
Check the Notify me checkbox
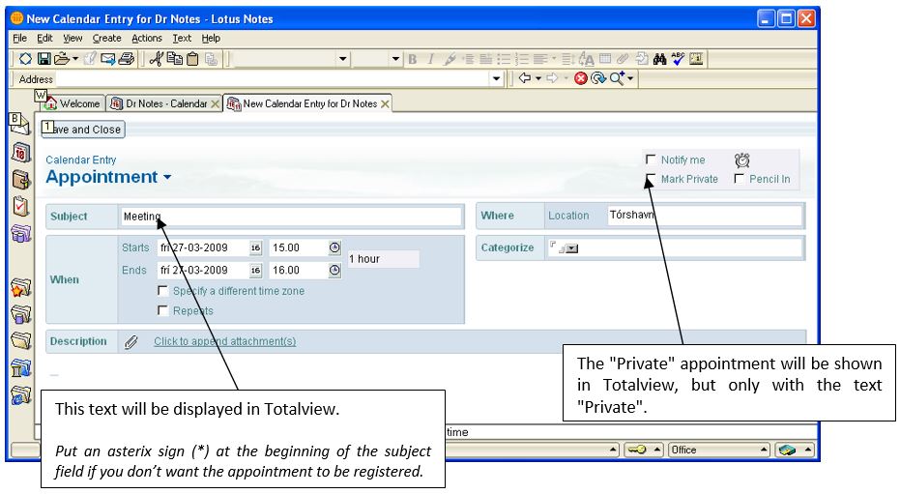651,160
